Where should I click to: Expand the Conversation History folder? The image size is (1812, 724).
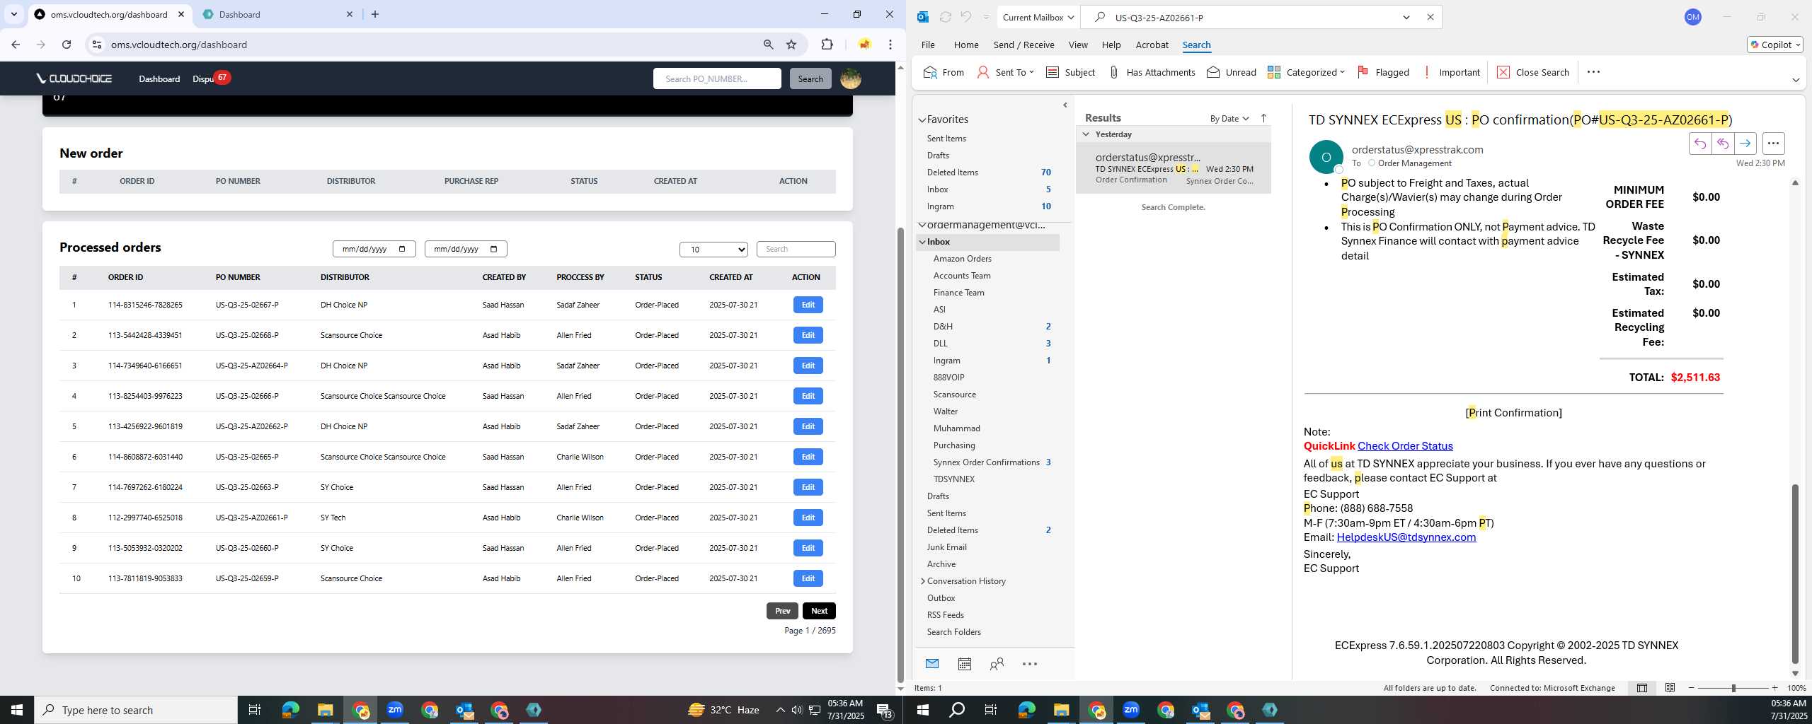click(x=922, y=581)
